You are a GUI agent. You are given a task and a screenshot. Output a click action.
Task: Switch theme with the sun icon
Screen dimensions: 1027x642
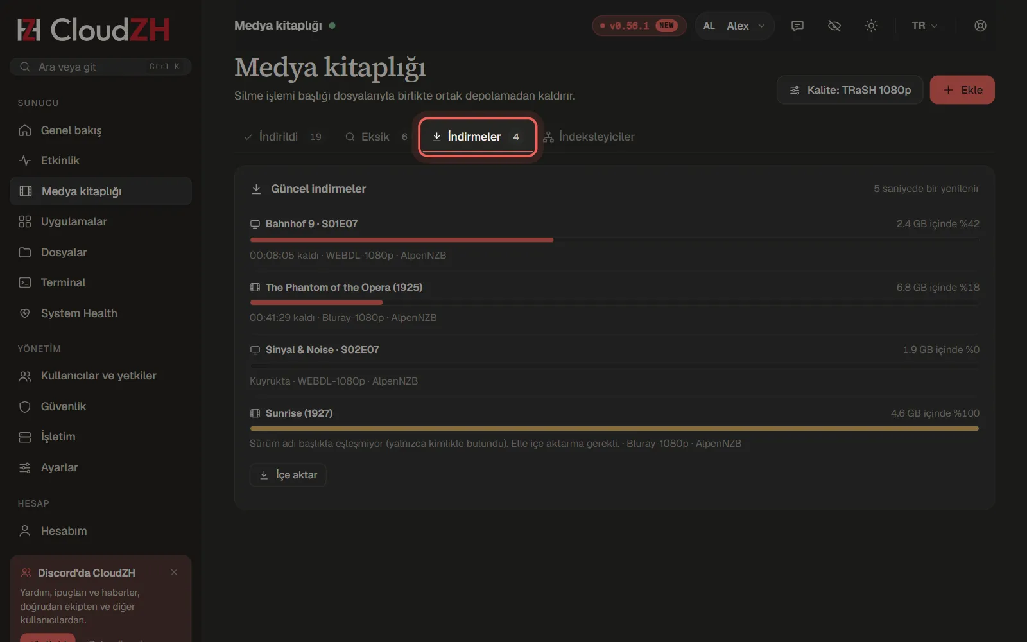871,26
